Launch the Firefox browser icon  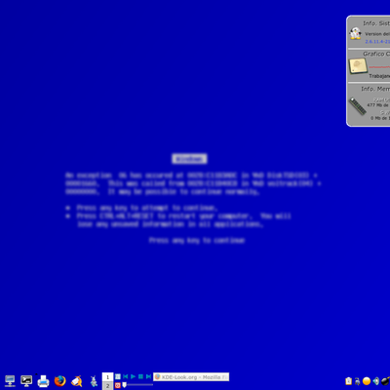tap(59, 381)
